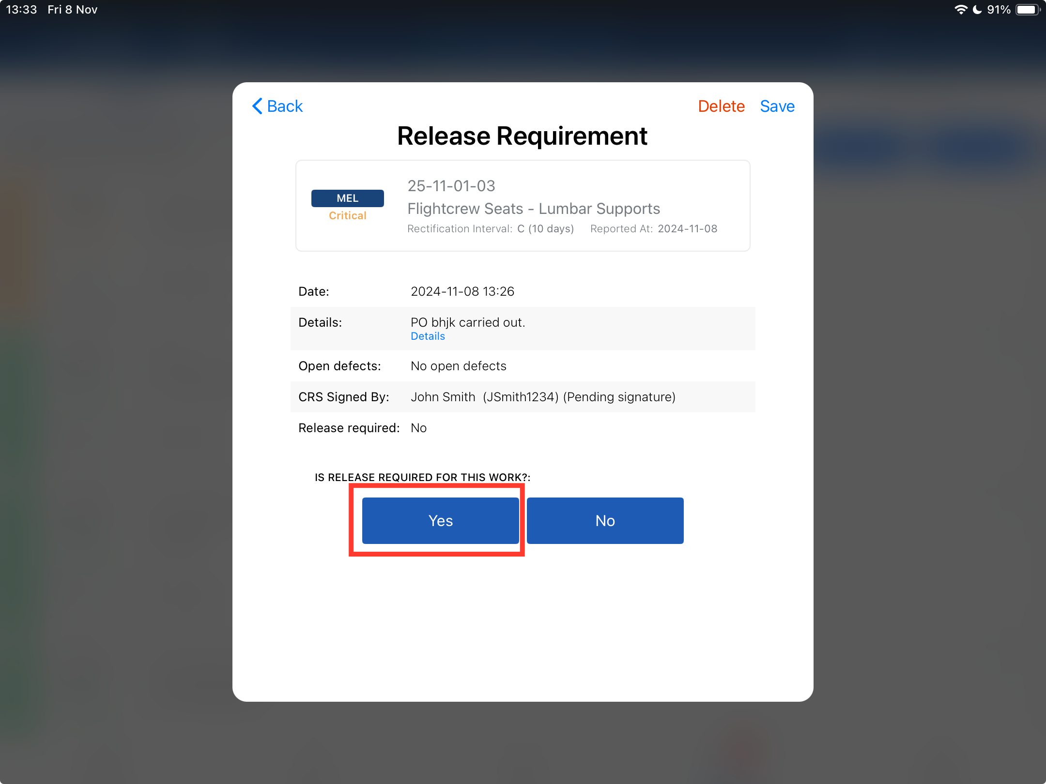
Task: Save the release requirement
Action: point(777,106)
